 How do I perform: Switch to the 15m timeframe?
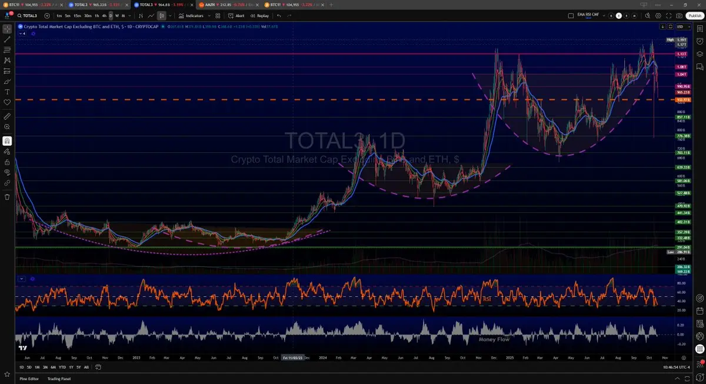pyautogui.click(x=77, y=16)
